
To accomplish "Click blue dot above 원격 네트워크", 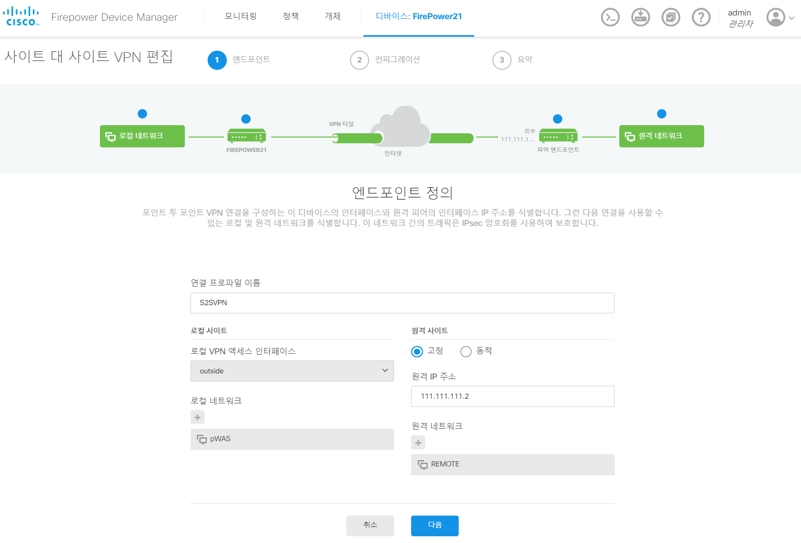I will pyautogui.click(x=662, y=114).
